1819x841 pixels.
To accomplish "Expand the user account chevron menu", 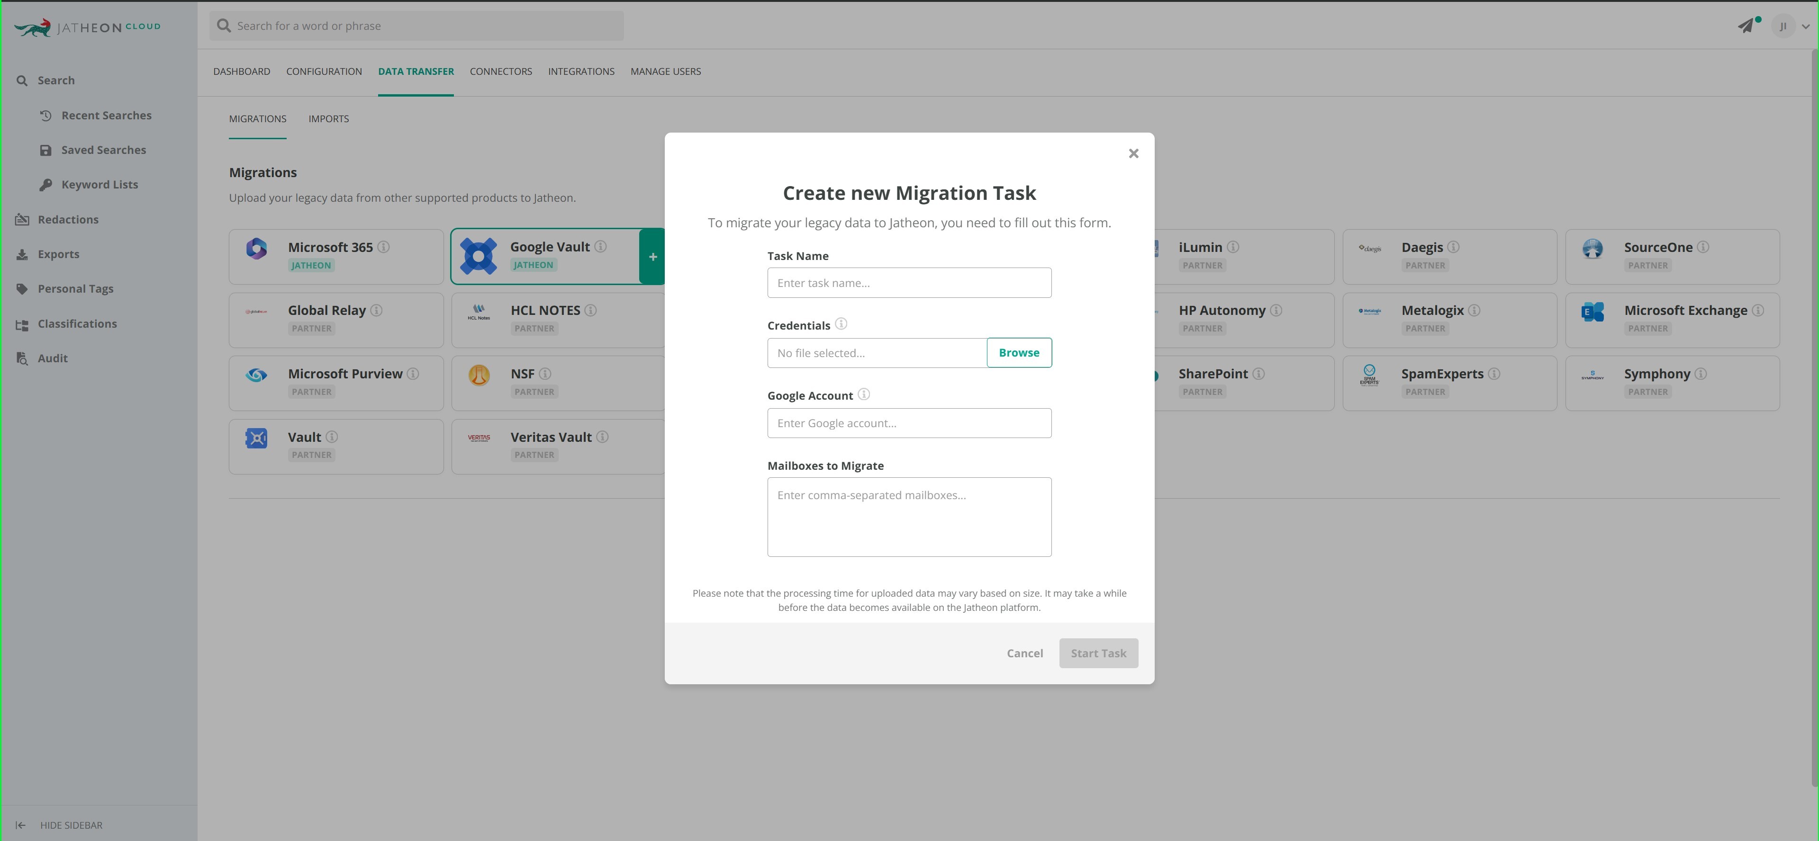I will [1806, 27].
